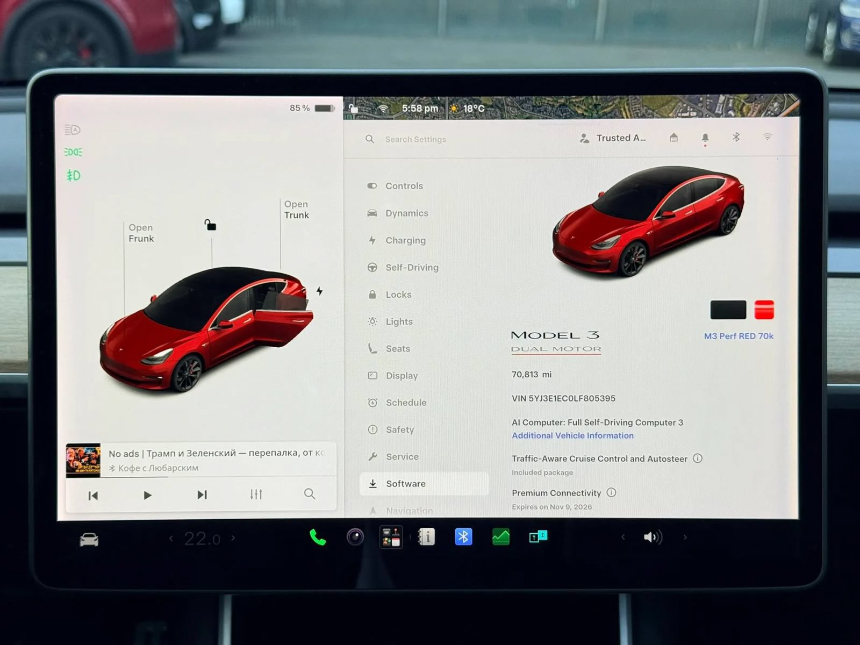The width and height of the screenshot is (860, 645).
Task: Select the Software settings menu
Action: point(424,484)
